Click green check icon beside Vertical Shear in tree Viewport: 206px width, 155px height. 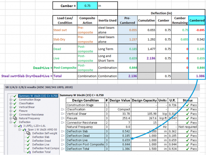coord(15,107)
